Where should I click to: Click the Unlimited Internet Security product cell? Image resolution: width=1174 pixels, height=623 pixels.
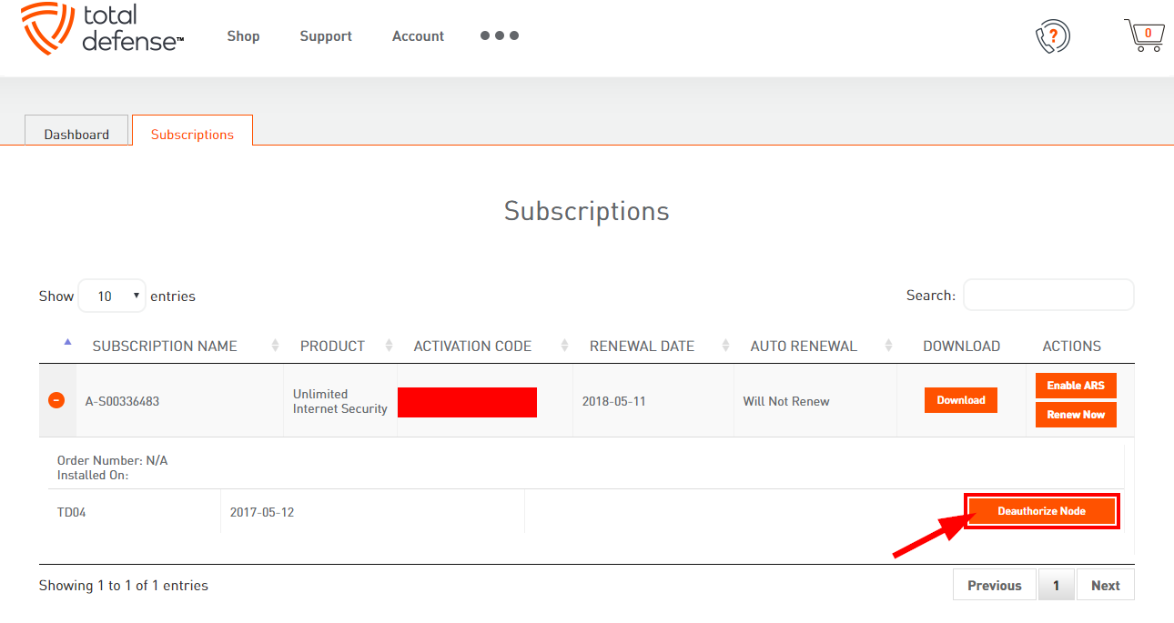(339, 401)
